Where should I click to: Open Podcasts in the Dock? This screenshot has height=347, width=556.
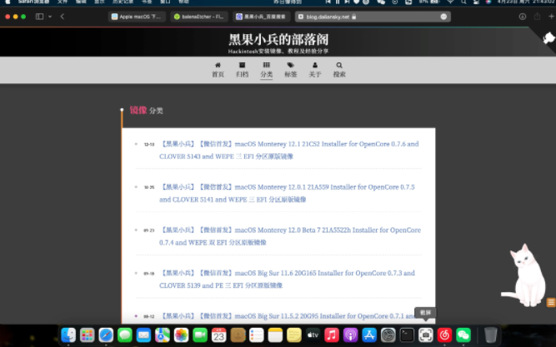point(350,335)
